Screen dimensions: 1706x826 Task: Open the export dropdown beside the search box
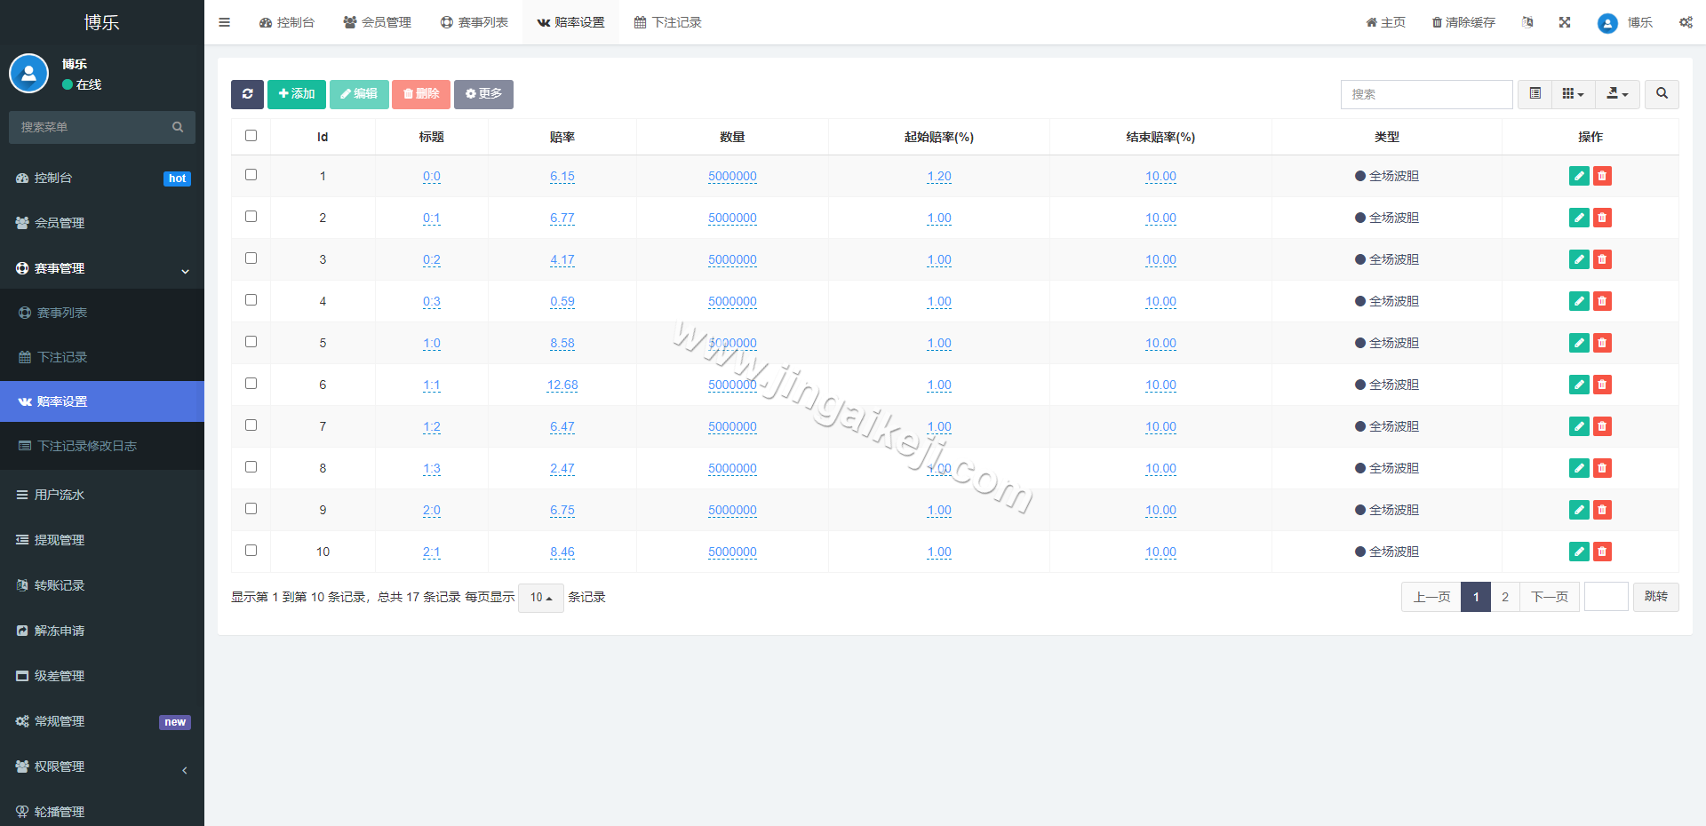(x=1617, y=94)
